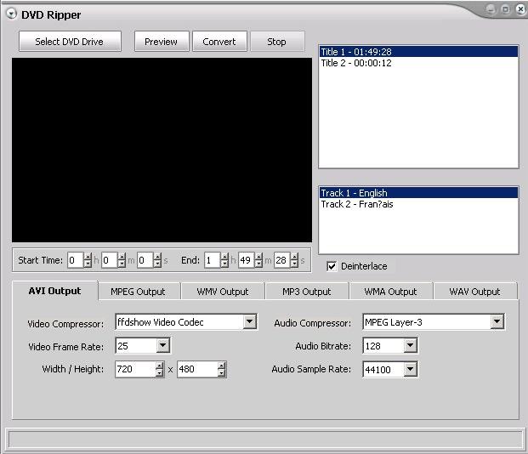
Task: Open the title bar dropdown menu icon
Action: coord(11,14)
